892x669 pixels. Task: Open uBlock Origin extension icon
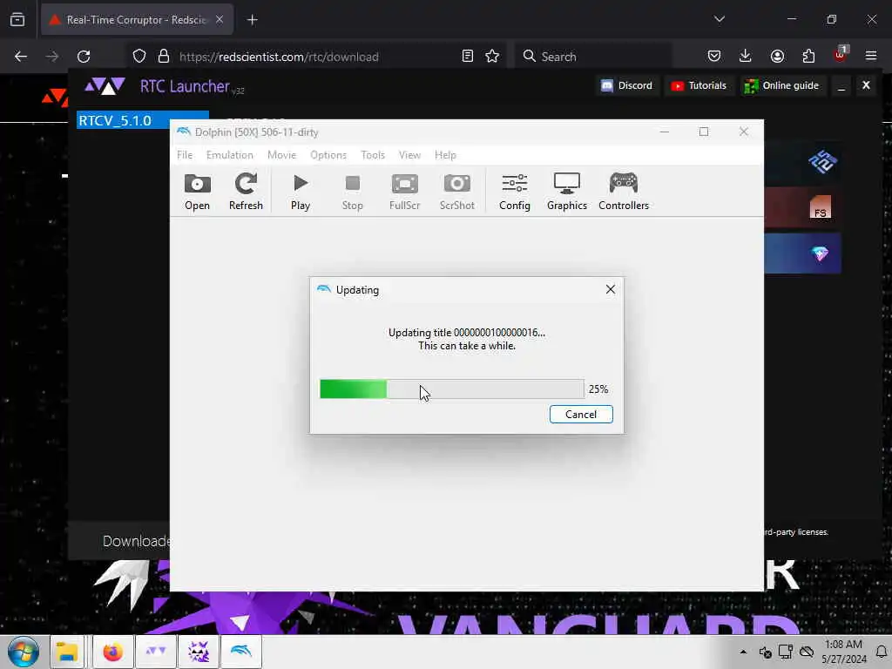(841, 55)
